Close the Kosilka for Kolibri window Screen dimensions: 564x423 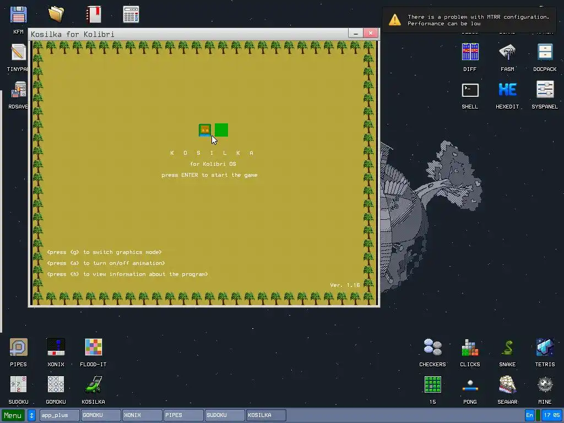pos(371,33)
